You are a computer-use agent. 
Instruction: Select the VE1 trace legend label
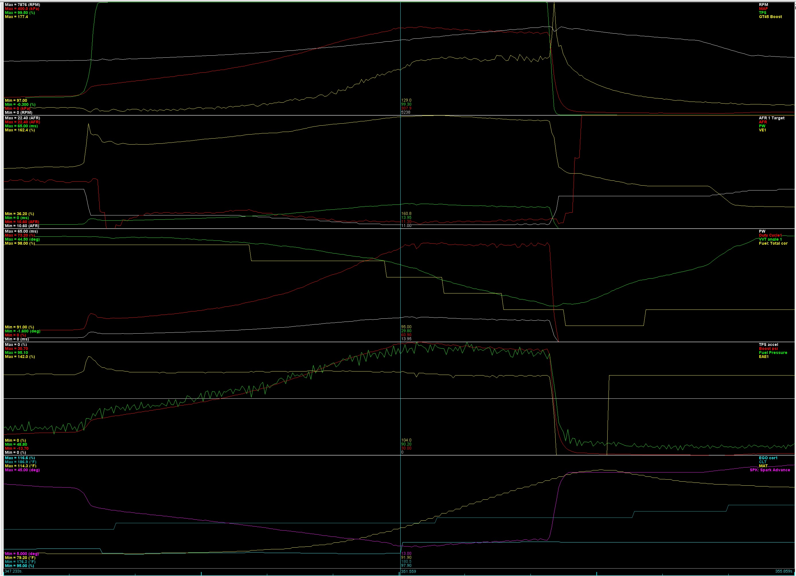coord(762,130)
